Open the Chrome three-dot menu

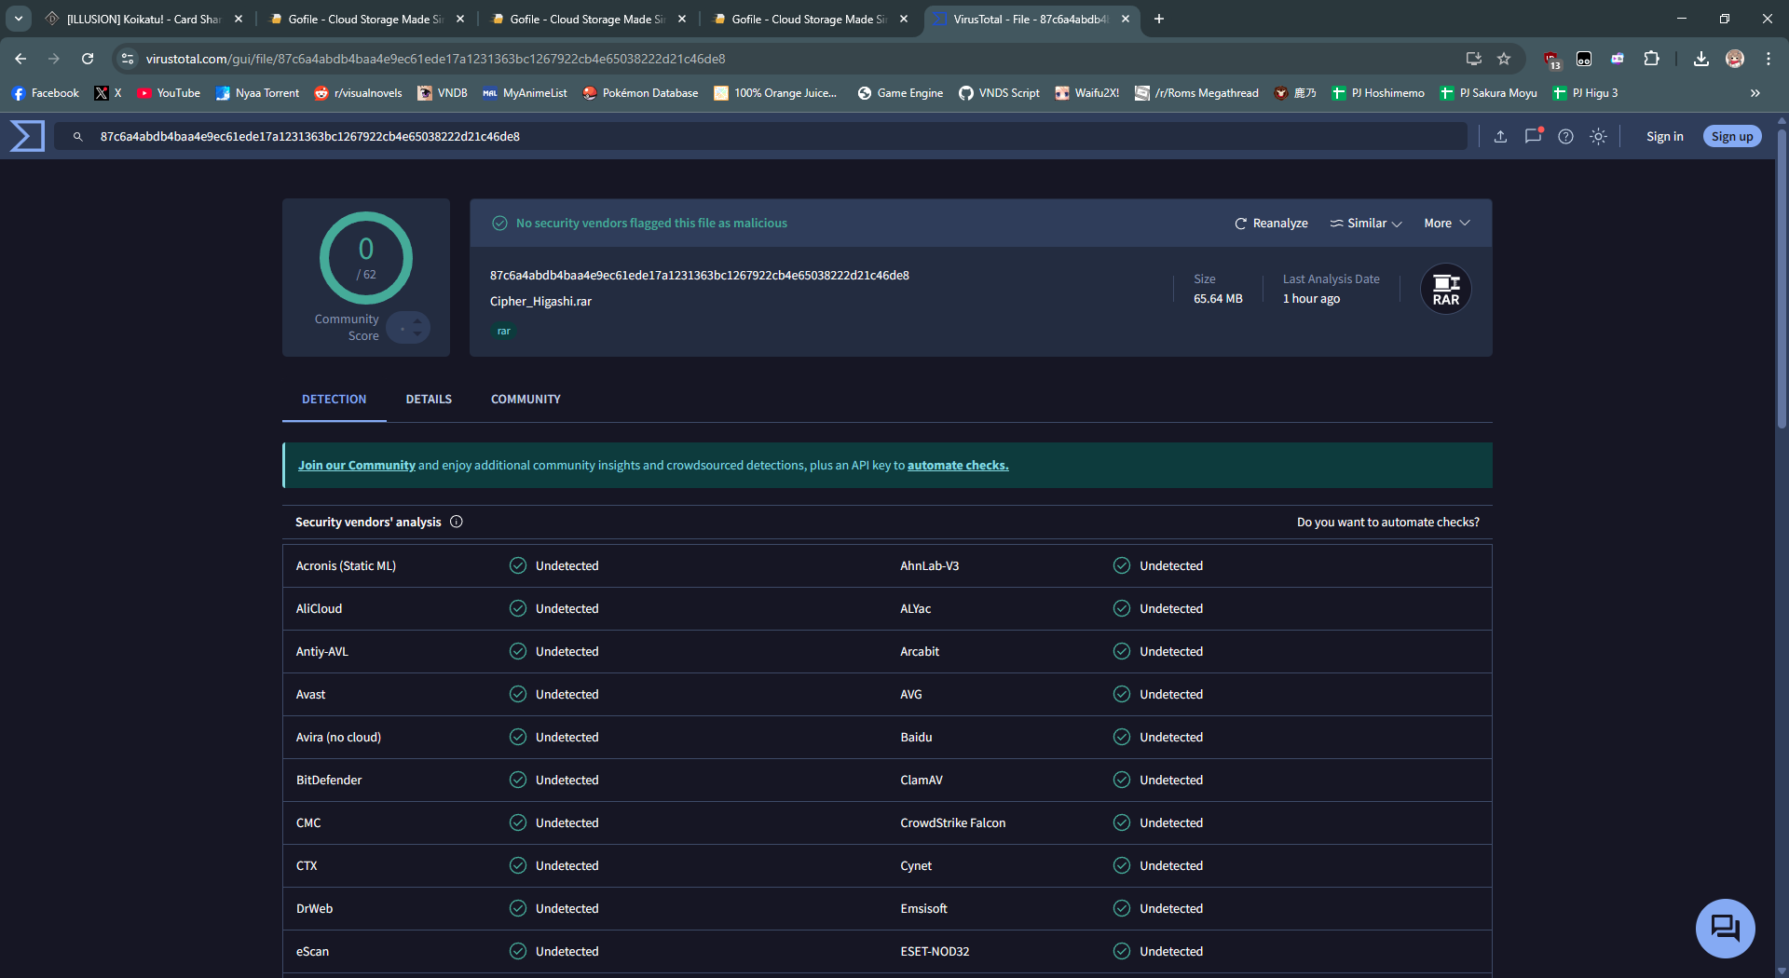coord(1769,59)
